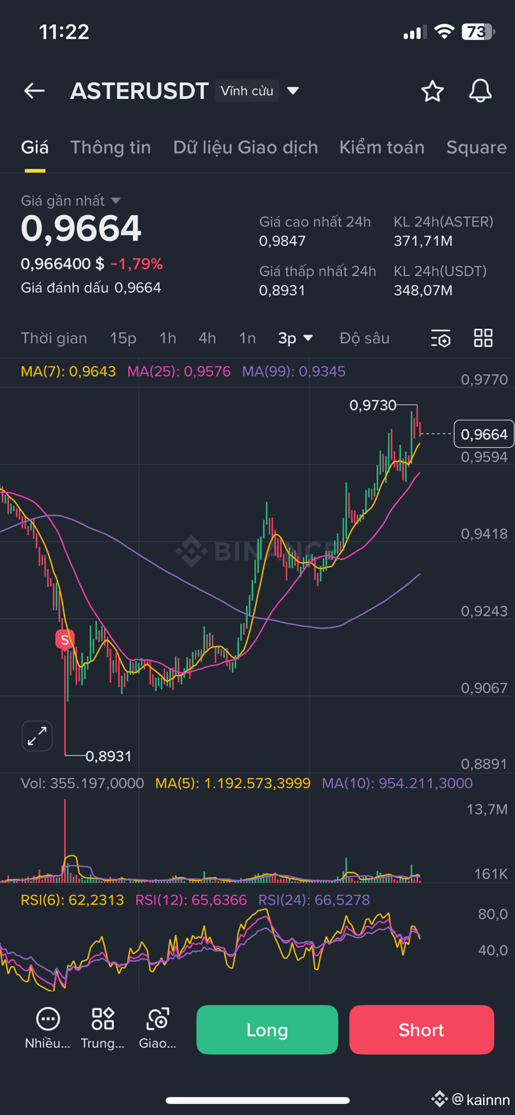This screenshot has height=1115, width=515.
Task: Tap the RSI(6): 62,2313 label
Action: 72,900
